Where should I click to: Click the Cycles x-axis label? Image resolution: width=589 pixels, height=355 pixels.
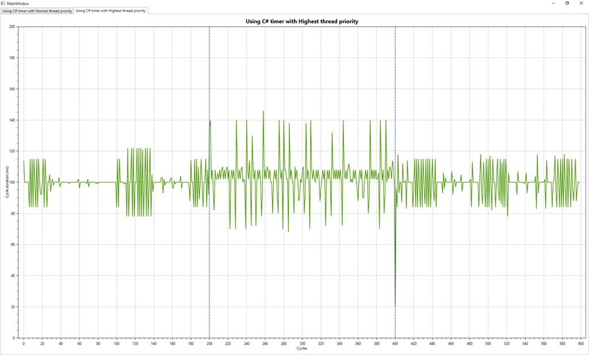(301, 348)
